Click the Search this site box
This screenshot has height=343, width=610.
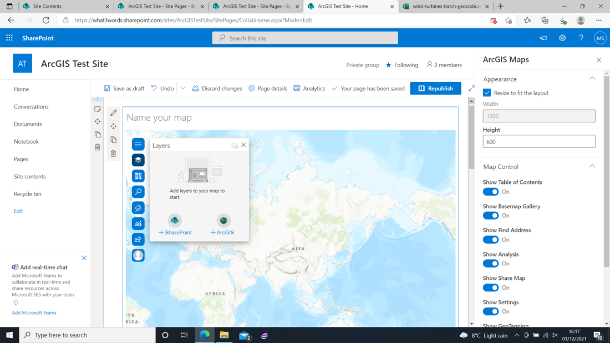[x=305, y=38]
